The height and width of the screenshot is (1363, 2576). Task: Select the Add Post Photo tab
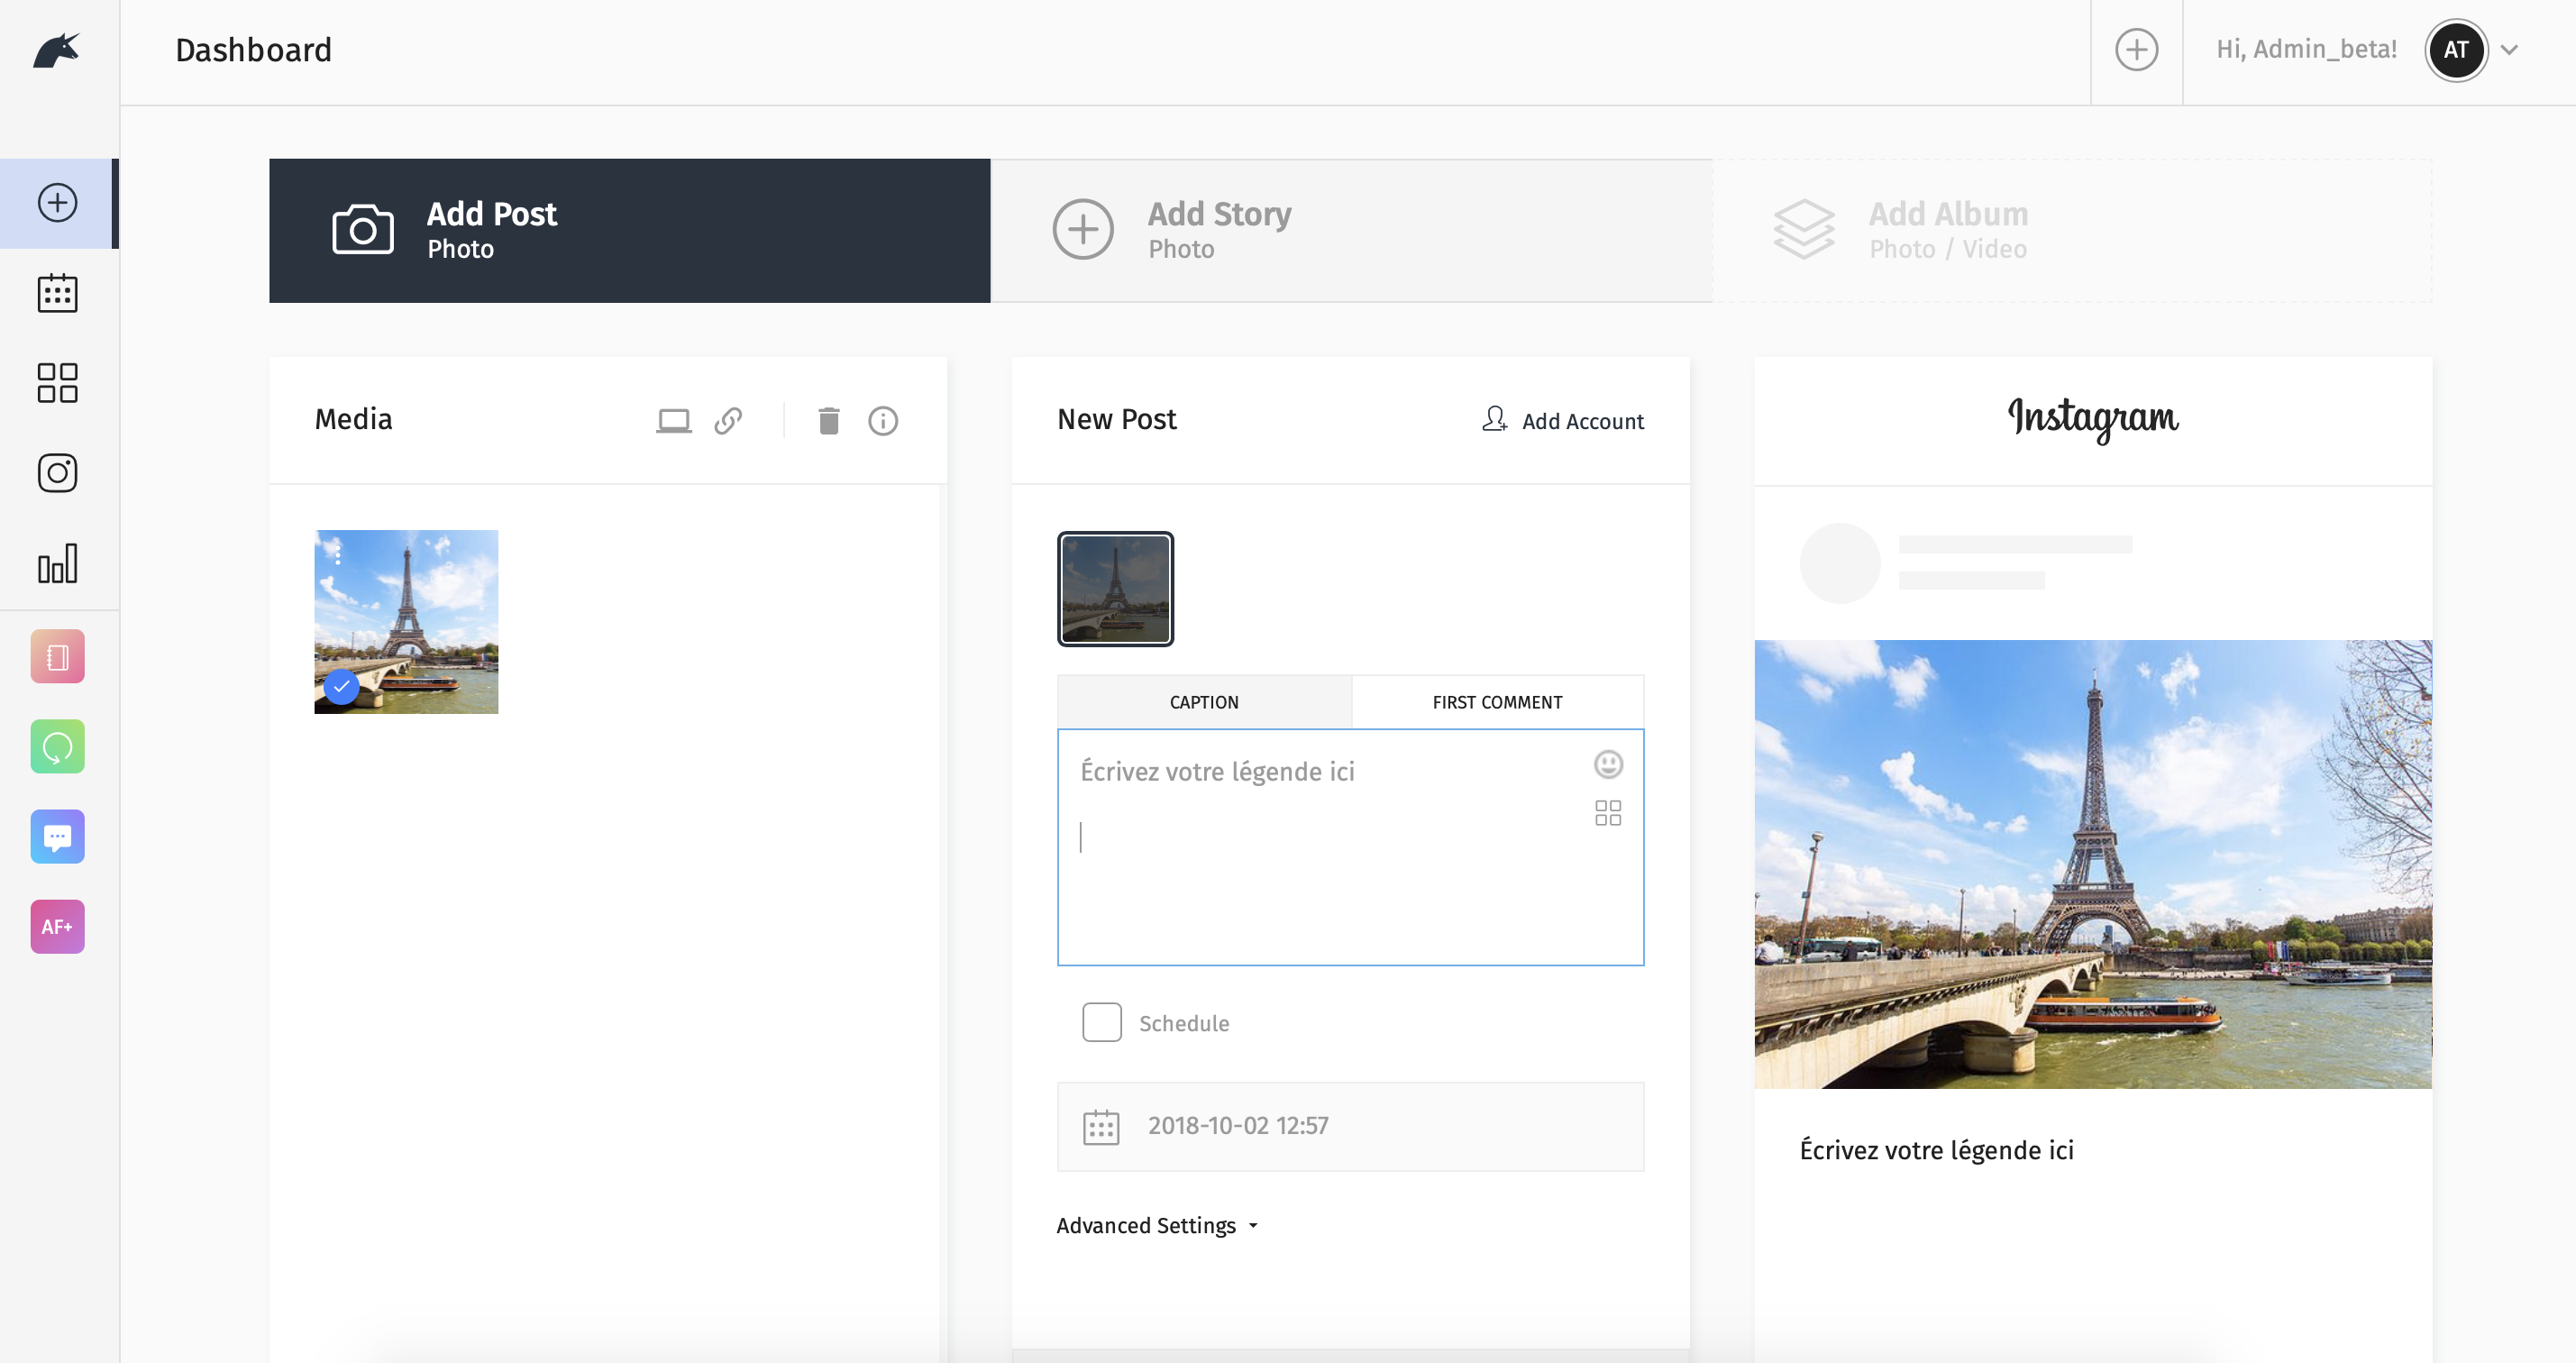tap(630, 231)
